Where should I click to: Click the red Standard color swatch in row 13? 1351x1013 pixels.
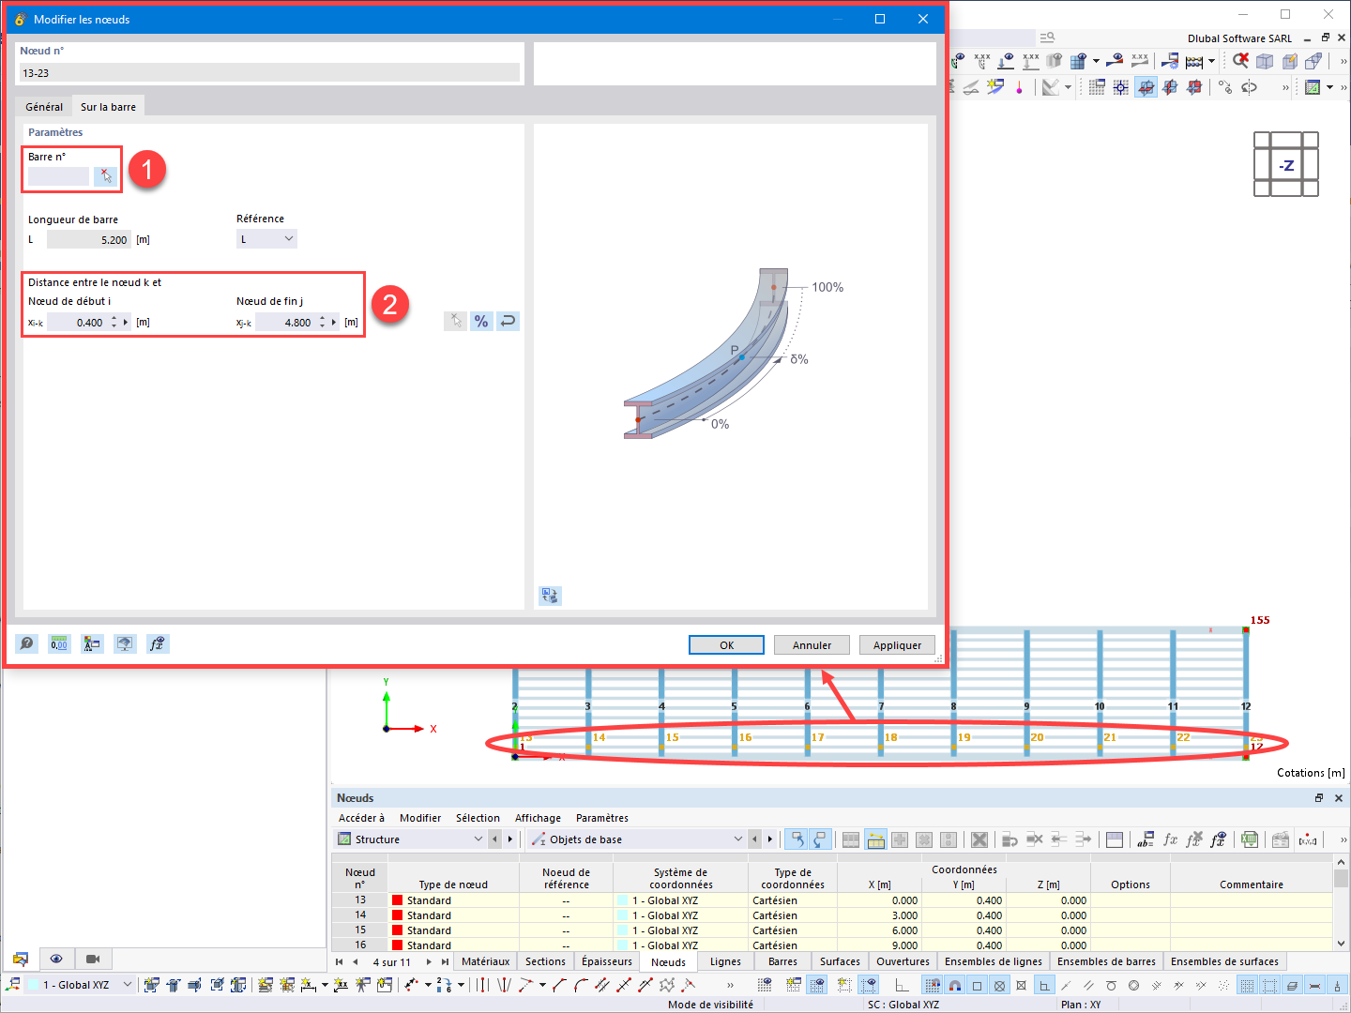(x=398, y=900)
